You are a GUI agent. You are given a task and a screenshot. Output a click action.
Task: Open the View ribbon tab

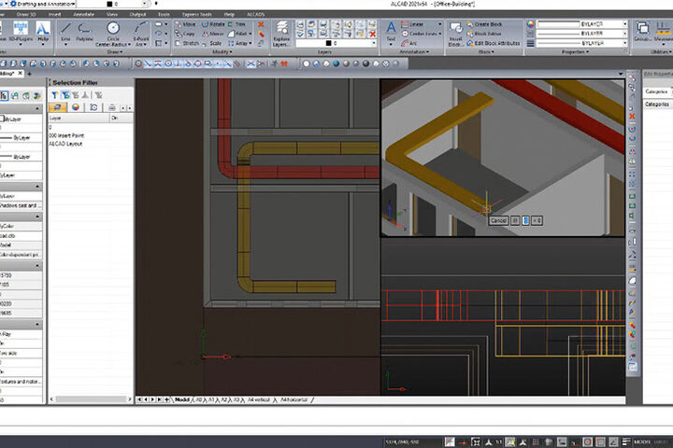pos(112,14)
